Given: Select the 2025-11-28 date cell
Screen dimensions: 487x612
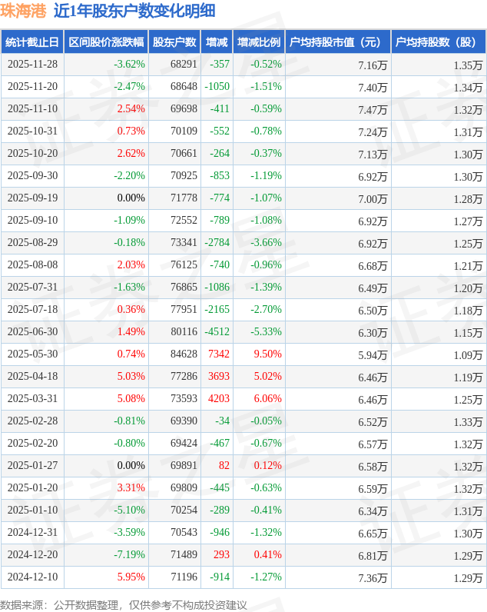Looking at the screenshot, I should click(x=32, y=65).
